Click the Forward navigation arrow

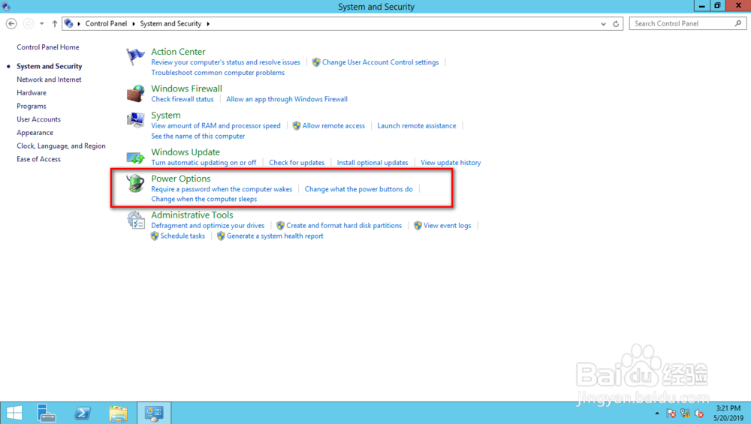29,23
